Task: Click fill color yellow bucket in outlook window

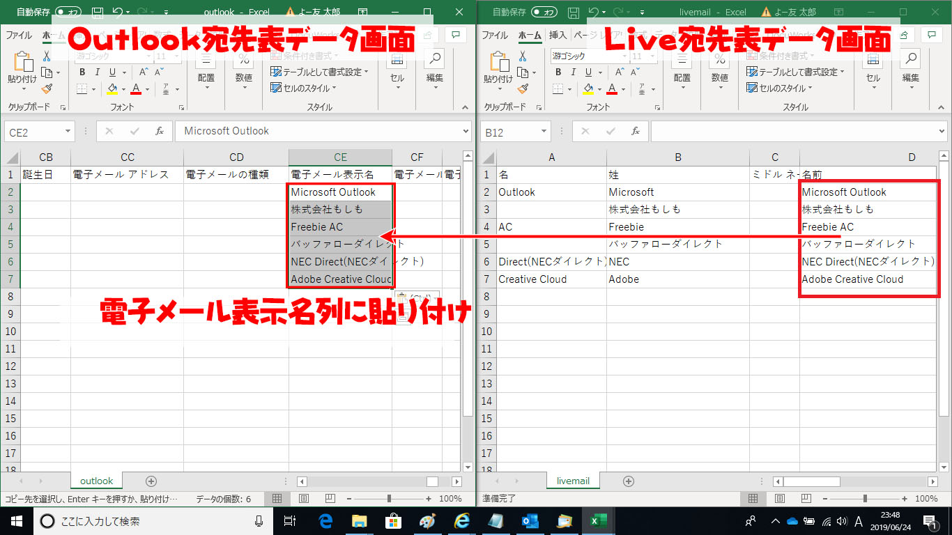Action: pos(113,88)
